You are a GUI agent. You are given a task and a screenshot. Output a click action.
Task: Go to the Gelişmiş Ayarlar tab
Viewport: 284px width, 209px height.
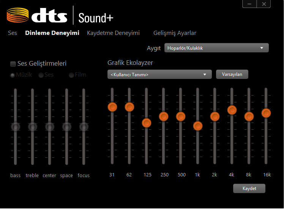pyautogui.click(x=175, y=33)
